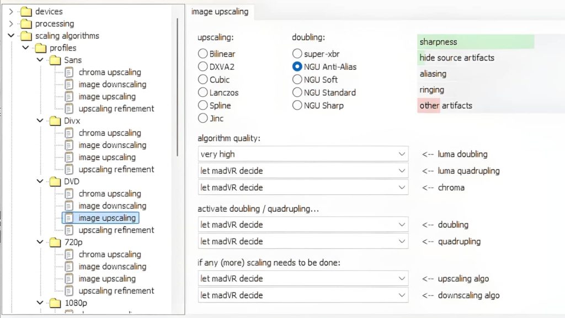
Task: Click the scaling algorithms folder icon
Action: click(x=26, y=36)
